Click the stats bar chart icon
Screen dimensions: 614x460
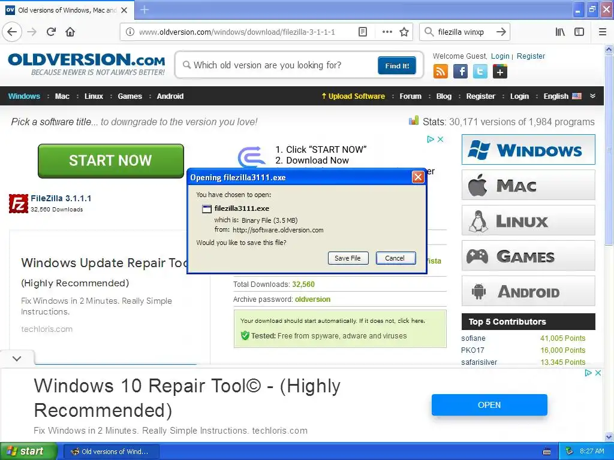click(414, 120)
